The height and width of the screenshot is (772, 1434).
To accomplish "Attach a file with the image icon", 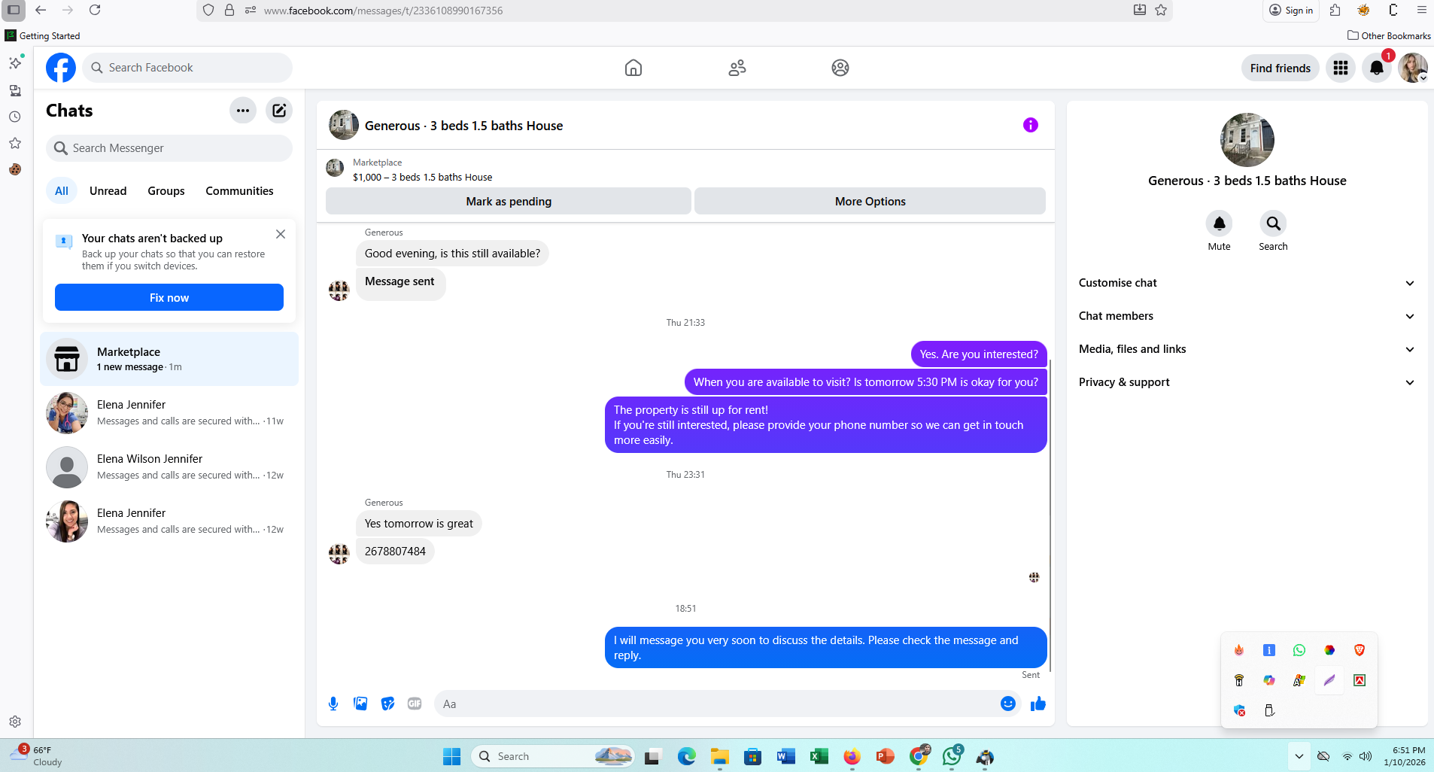I will tap(360, 704).
